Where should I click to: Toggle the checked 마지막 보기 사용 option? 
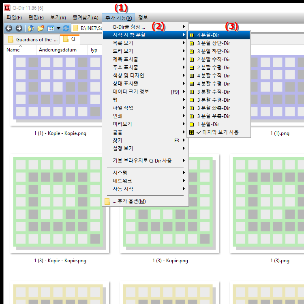coord(219,133)
